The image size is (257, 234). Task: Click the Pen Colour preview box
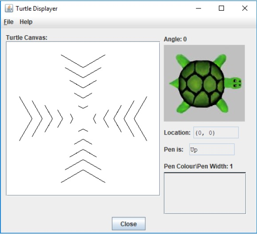coord(205,193)
